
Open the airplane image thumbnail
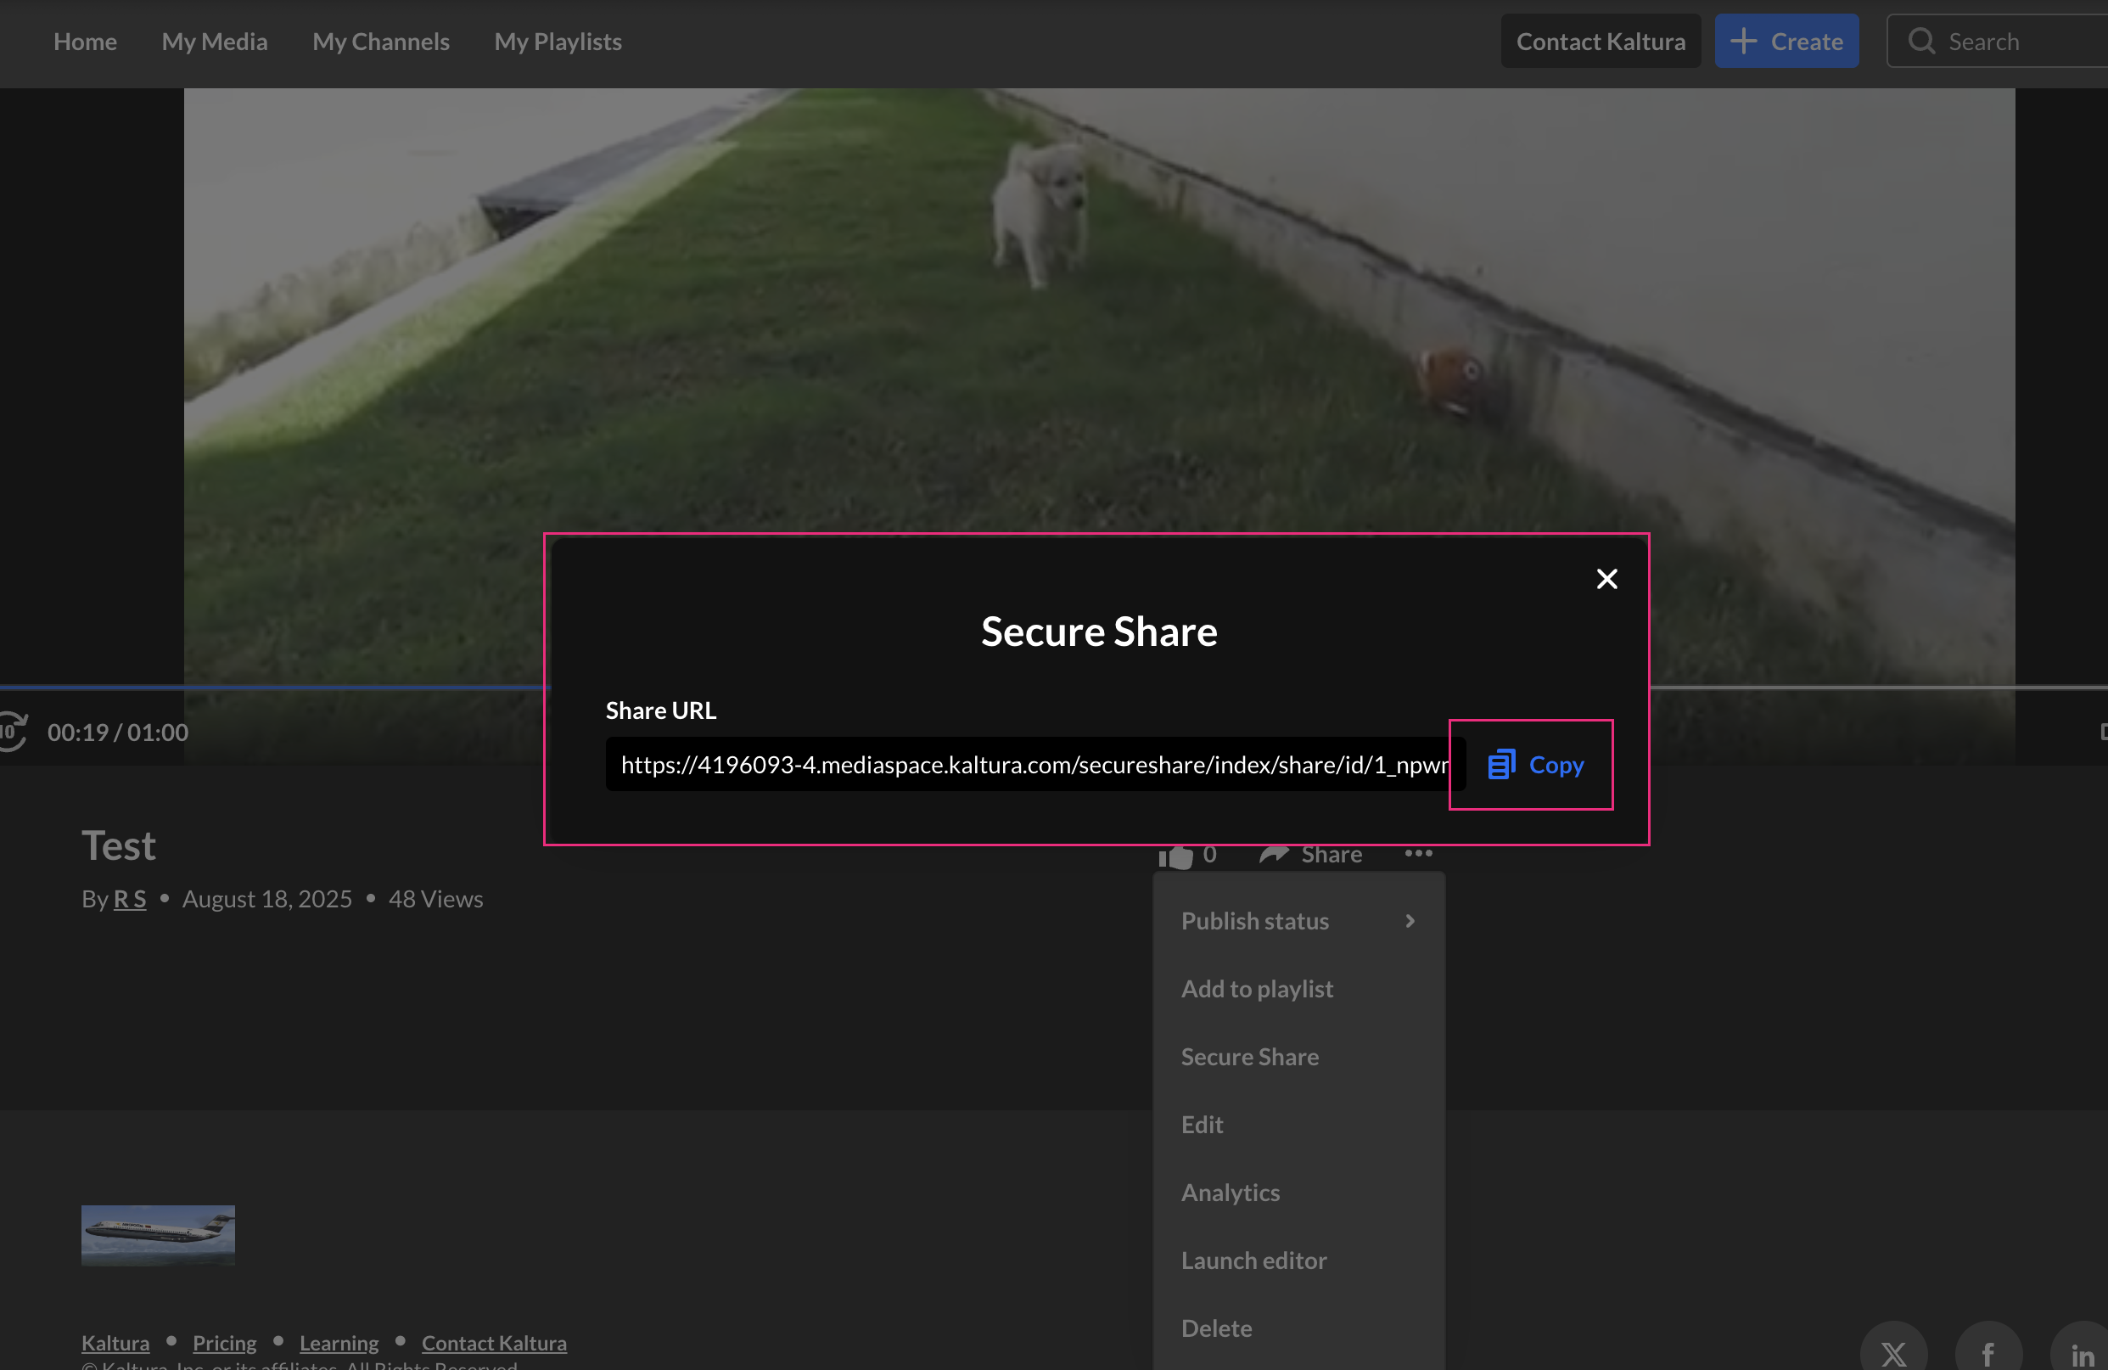pos(158,1234)
